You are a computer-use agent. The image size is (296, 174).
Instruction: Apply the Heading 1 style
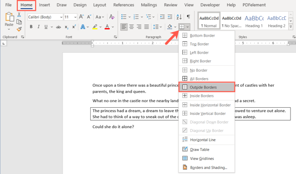[x=254, y=21]
